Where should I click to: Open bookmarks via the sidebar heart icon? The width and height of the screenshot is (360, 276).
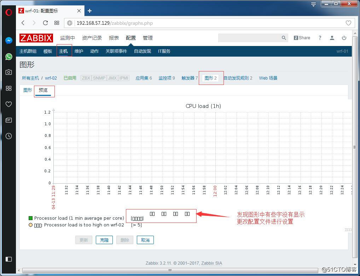(x=8, y=104)
